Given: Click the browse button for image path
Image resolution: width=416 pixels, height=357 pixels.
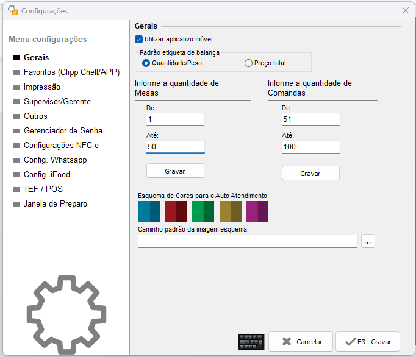Looking at the screenshot, I should click(367, 241).
